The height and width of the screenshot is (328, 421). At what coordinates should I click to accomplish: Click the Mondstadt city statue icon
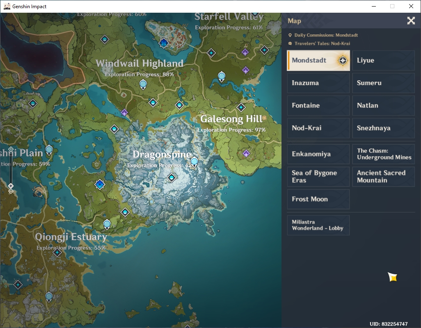click(163, 43)
